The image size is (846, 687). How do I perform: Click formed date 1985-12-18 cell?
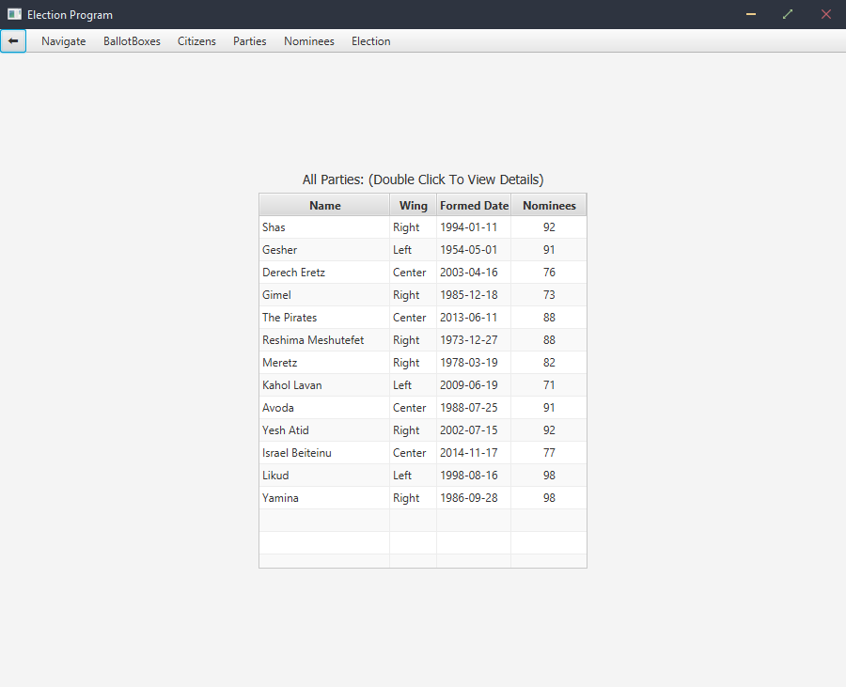[x=474, y=295]
